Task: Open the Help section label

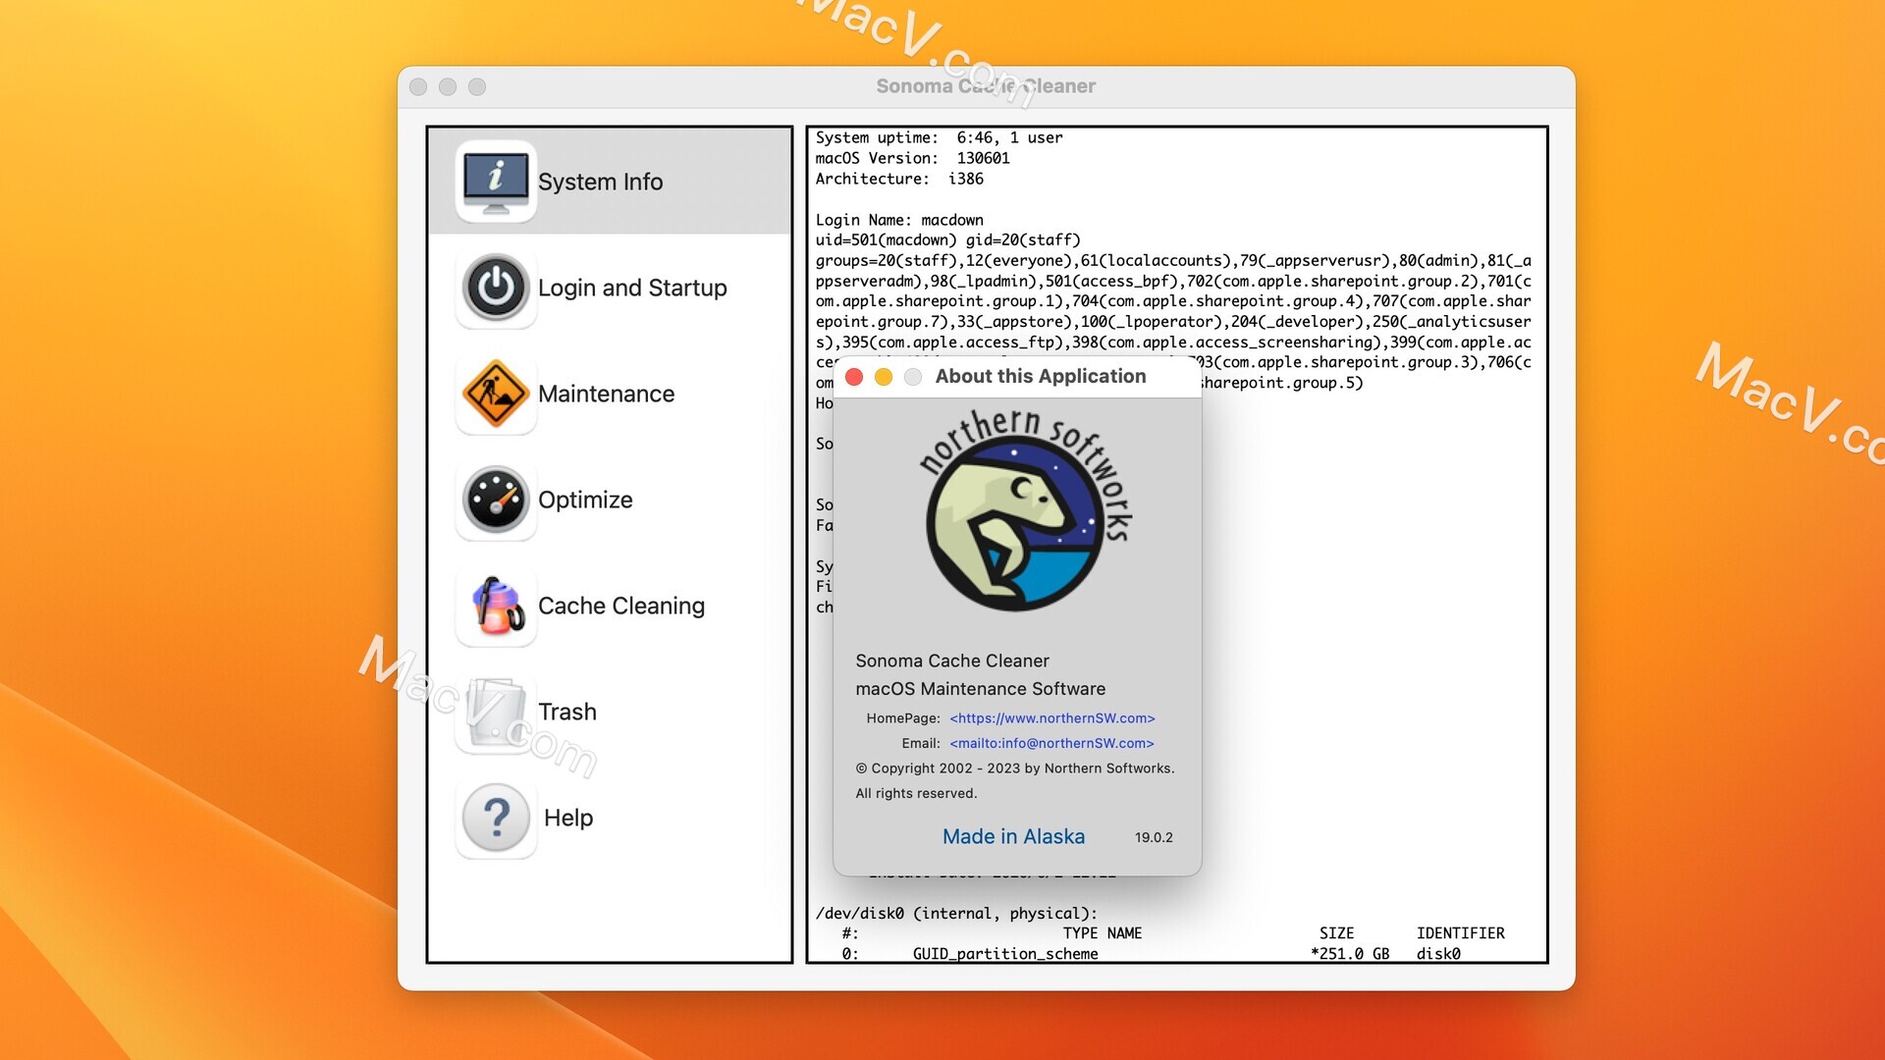Action: point(568,818)
